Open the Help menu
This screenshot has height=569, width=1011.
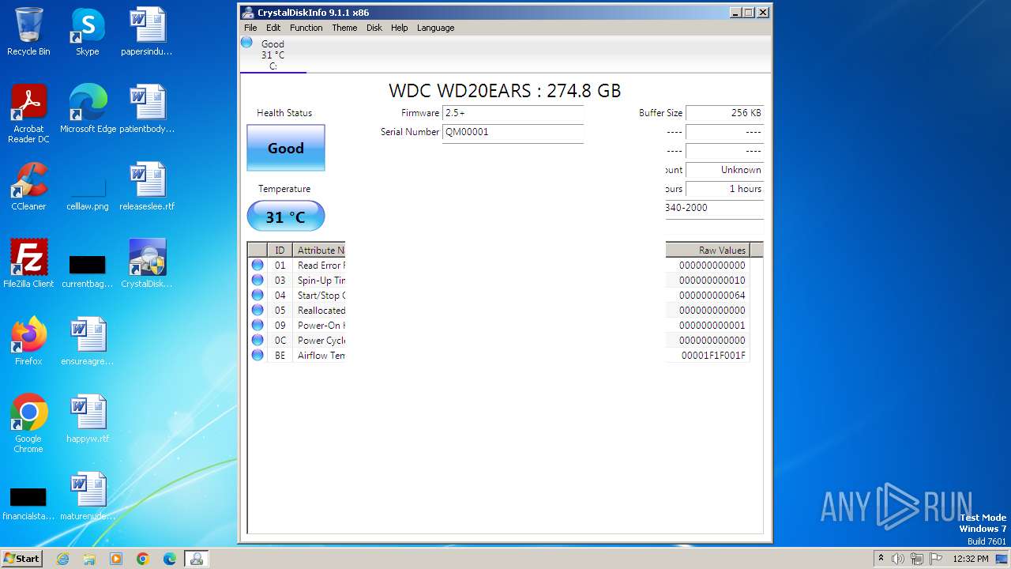(400, 28)
